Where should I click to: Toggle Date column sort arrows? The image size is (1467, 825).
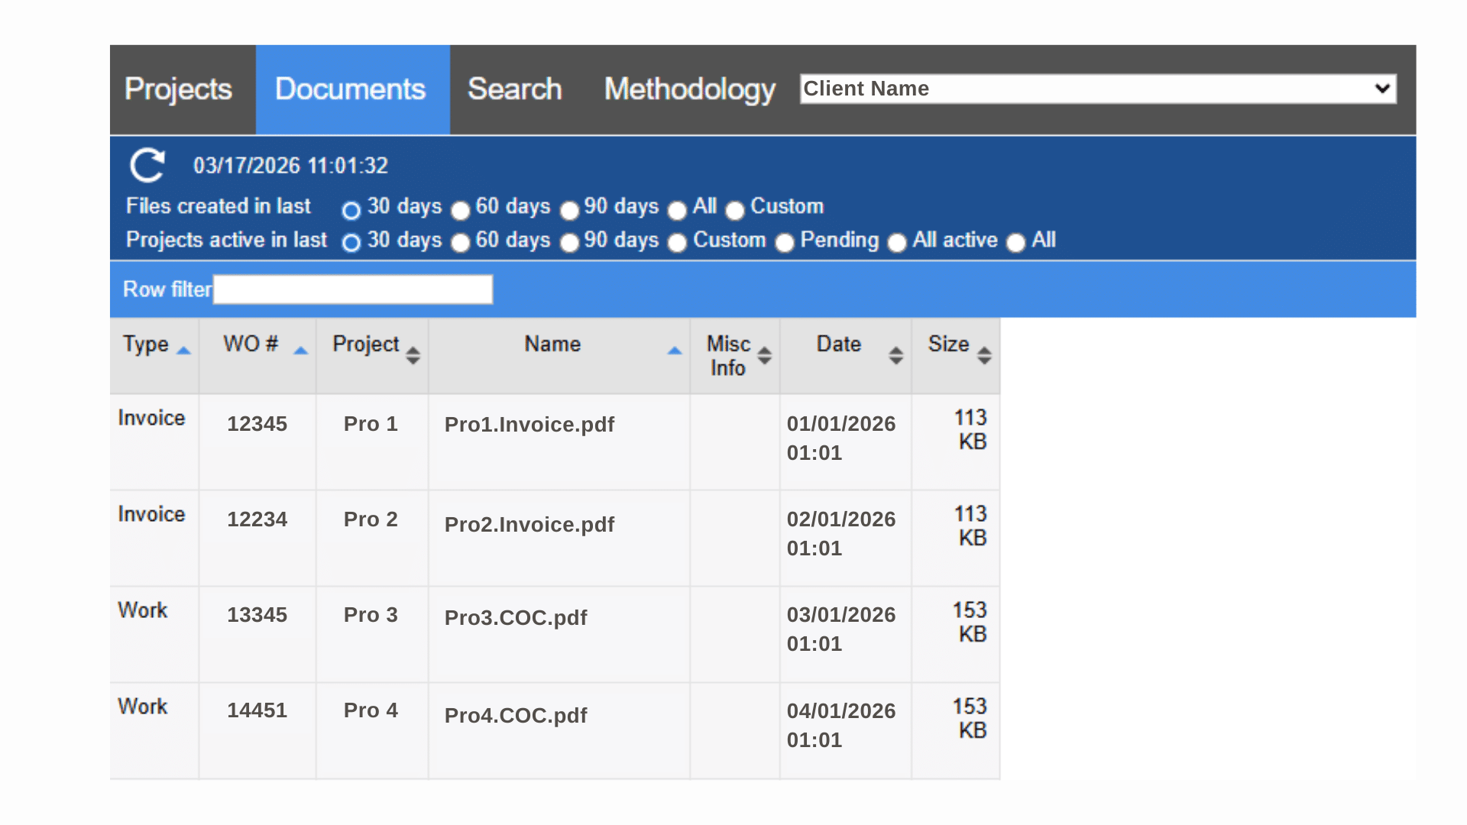(x=896, y=355)
